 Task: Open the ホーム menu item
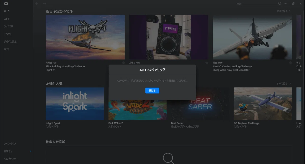pos(7,11)
